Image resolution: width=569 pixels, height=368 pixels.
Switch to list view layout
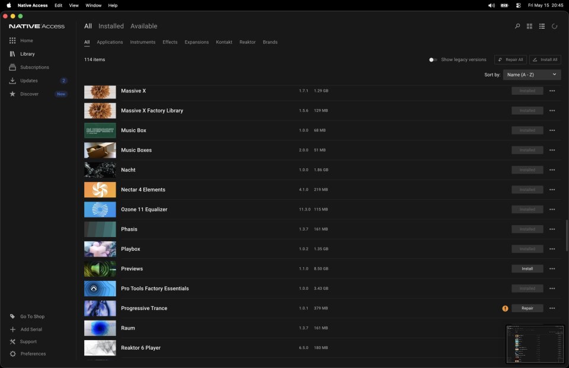coord(542,26)
